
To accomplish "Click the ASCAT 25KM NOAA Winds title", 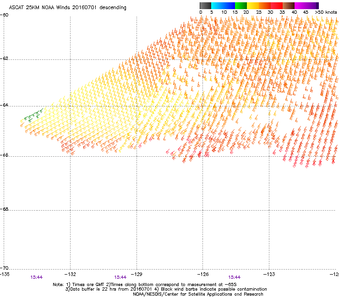I will 67,8.
